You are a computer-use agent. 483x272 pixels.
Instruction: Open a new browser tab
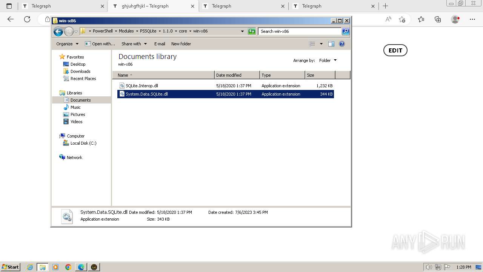click(385, 6)
